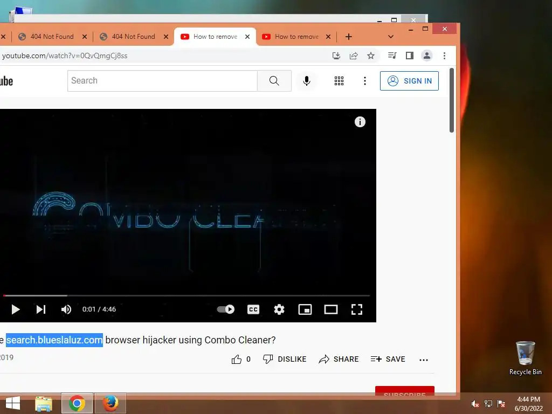The height and width of the screenshot is (414, 552).
Task: Open the media control icon
Action: click(x=392, y=56)
